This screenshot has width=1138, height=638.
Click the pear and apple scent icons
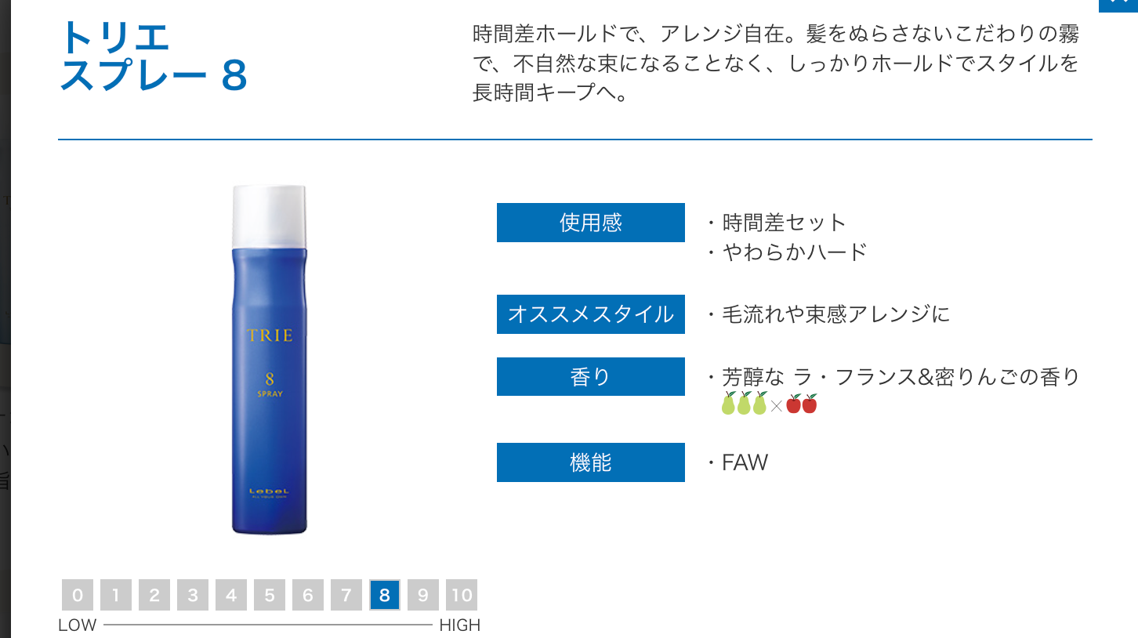[x=769, y=404]
